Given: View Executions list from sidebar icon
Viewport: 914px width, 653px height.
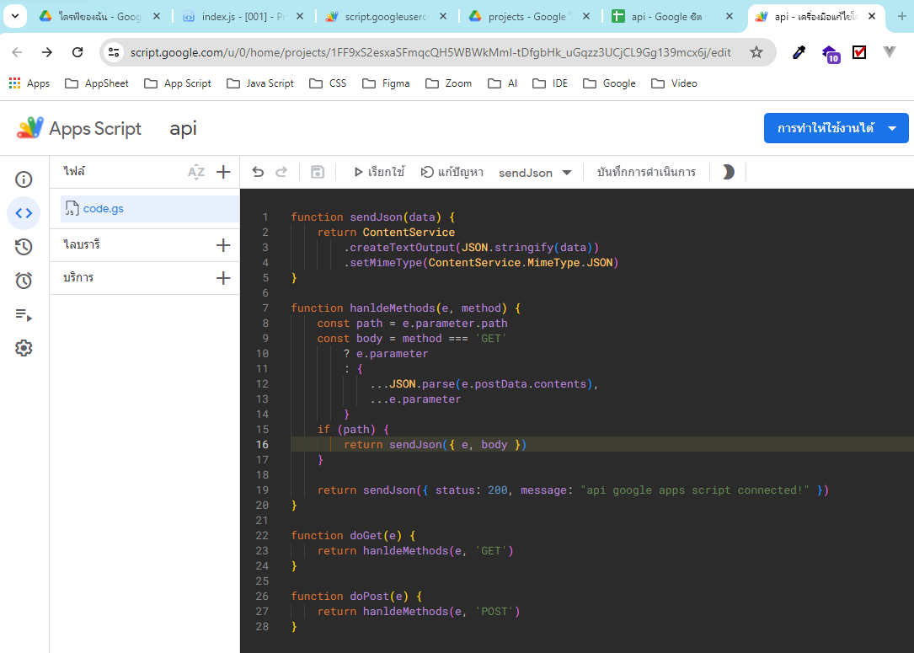Looking at the screenshot, I should pyautogui.click(x=24, y=315).
